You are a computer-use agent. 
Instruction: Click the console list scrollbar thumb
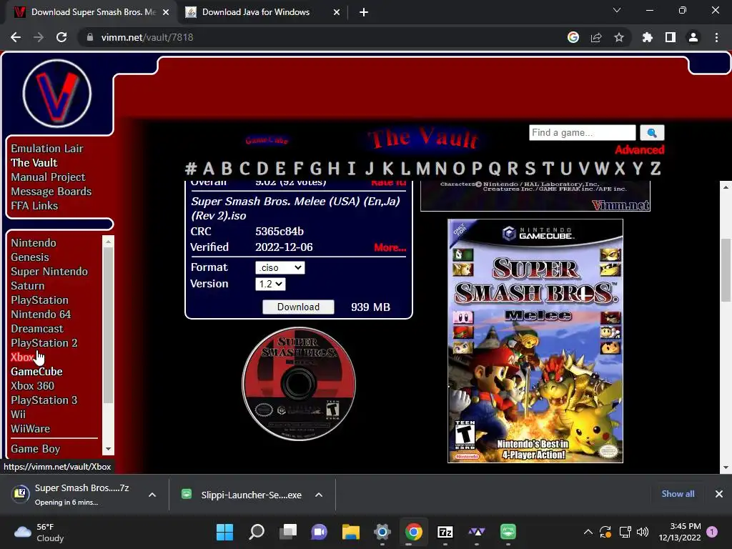point(109,325)
